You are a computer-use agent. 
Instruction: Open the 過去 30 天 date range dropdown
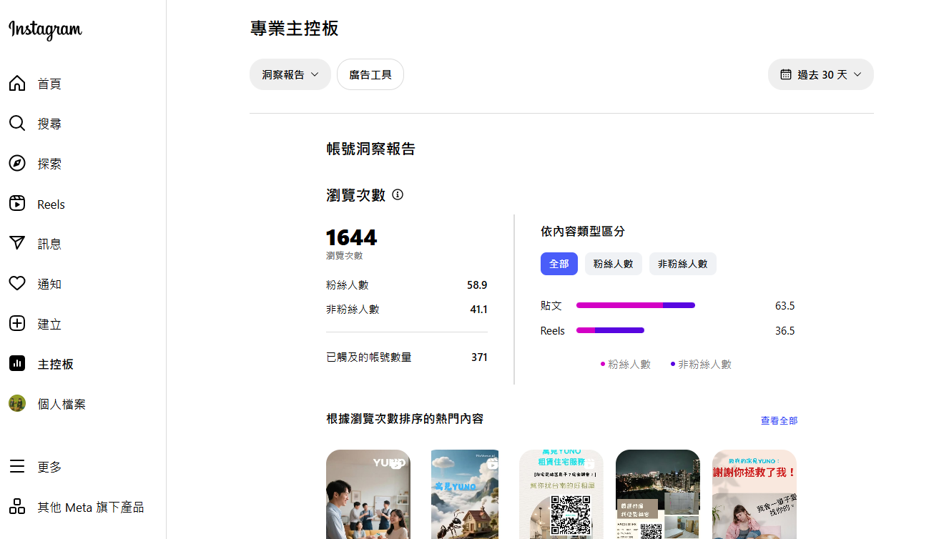tap(820, 74)
